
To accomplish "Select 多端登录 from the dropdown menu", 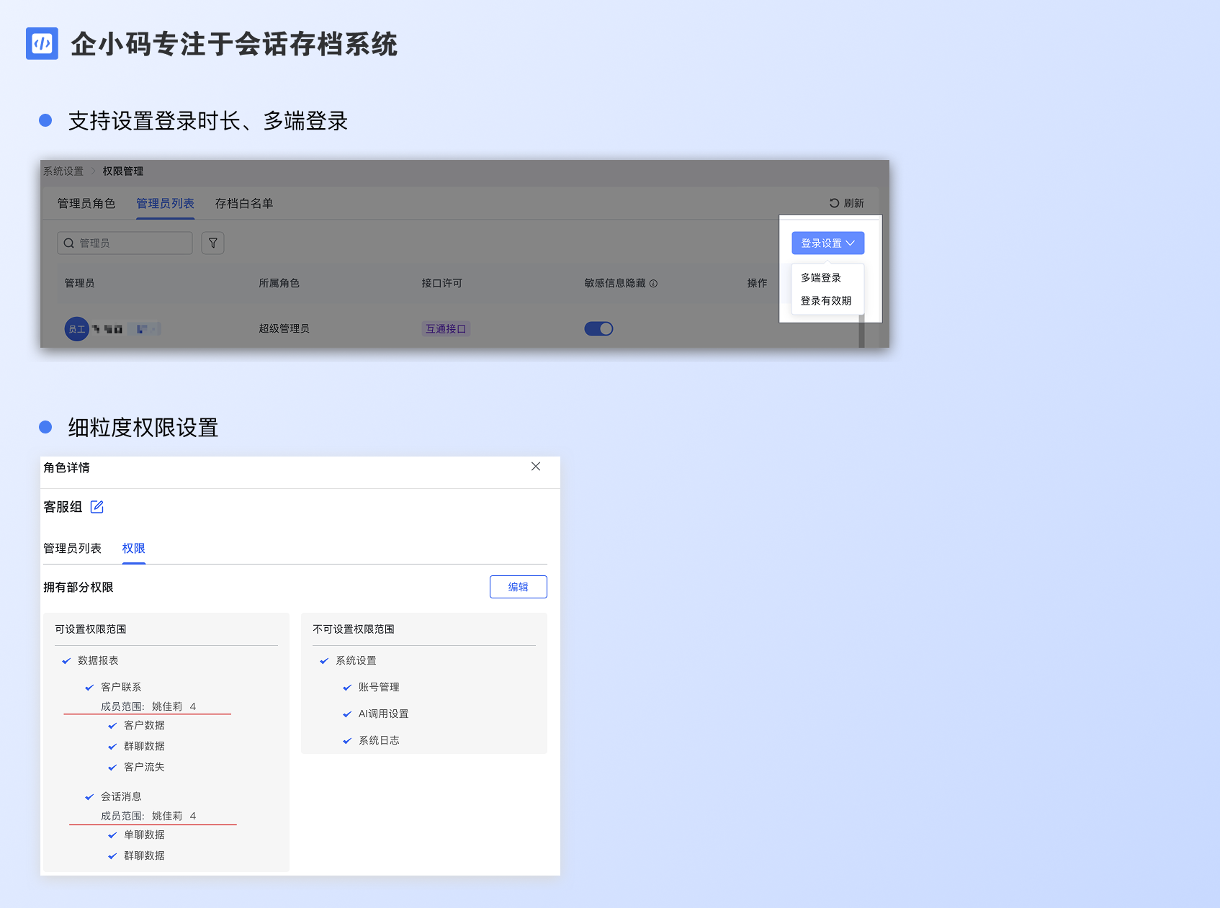I will [x=821, y=278].
